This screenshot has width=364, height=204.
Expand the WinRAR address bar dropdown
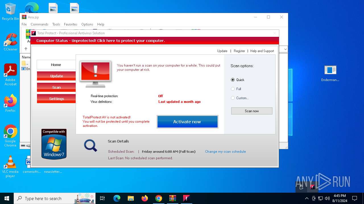coord(285,49)
